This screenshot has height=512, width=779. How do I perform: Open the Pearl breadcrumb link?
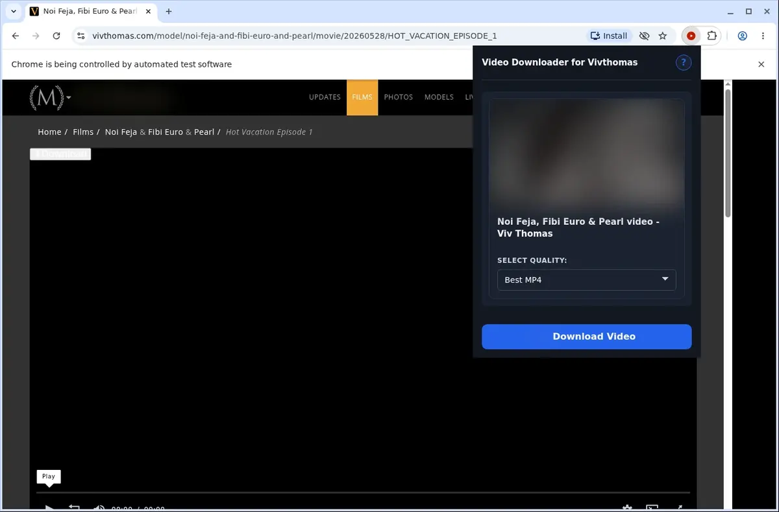point(204,132)
